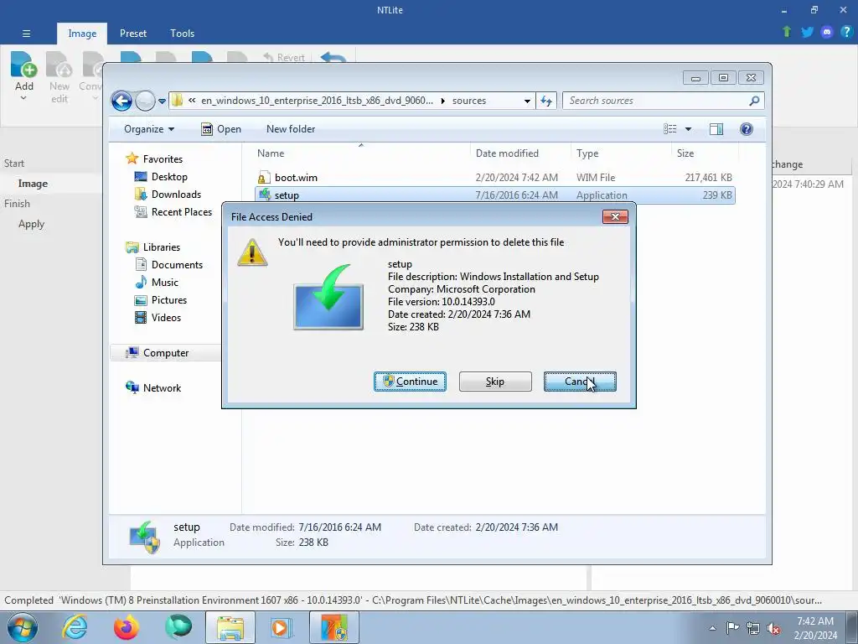Refresh the sources folder view
Image resolution: width=858 pixels, height=644 pixels.
click(546, 101)
